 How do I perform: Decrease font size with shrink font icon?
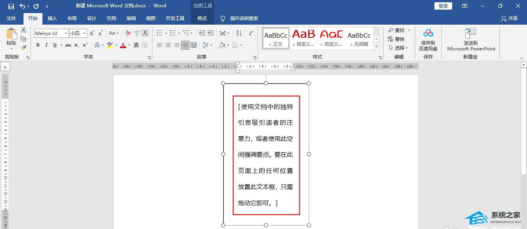coord(100,33)
